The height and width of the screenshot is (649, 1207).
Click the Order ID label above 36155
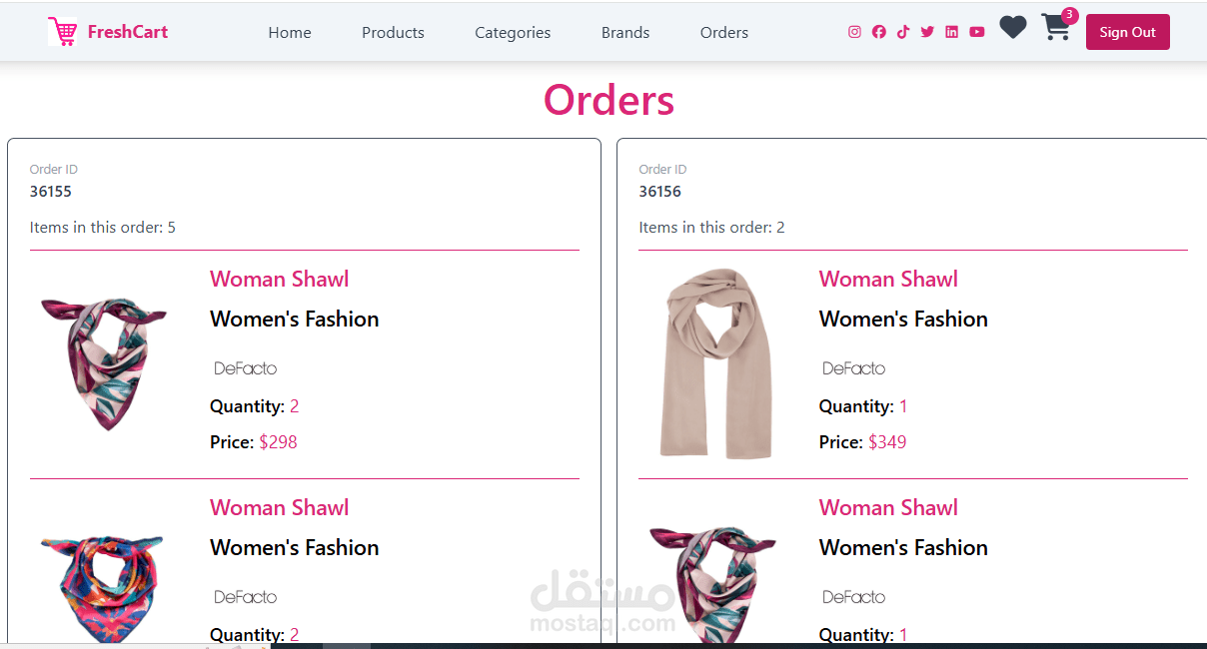(54, 170)
